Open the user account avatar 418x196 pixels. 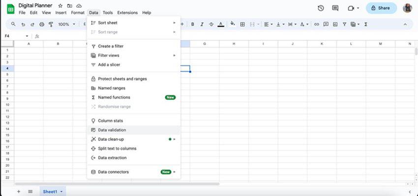click(407, 8)
